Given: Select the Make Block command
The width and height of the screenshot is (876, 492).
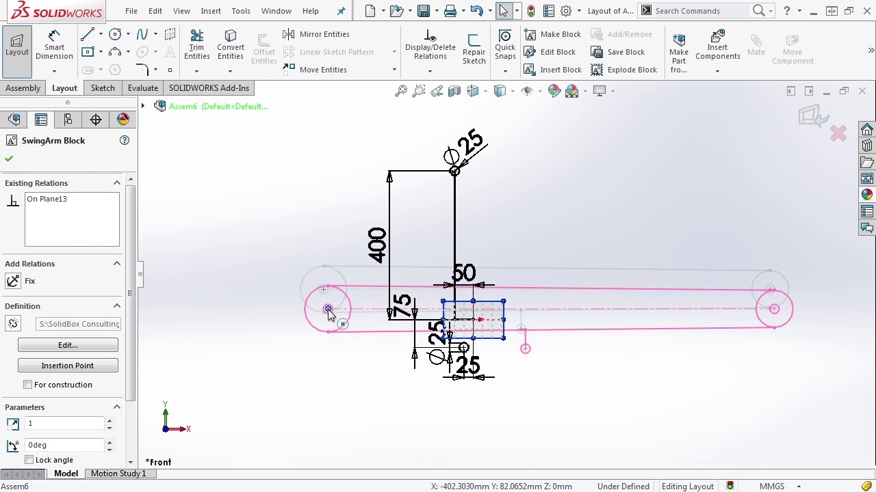Looking at the screenshot, I should click(x=553, y=34).
